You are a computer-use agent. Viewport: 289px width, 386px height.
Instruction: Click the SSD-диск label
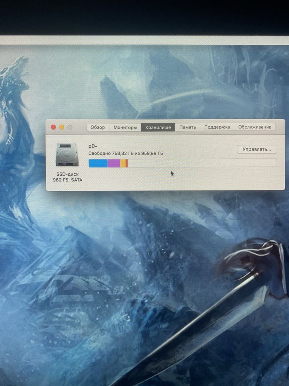pyautogui.click(x=67, y=174)
